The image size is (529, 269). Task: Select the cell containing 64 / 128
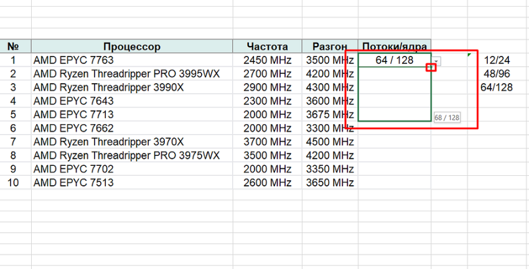click(x=395, y=60)
